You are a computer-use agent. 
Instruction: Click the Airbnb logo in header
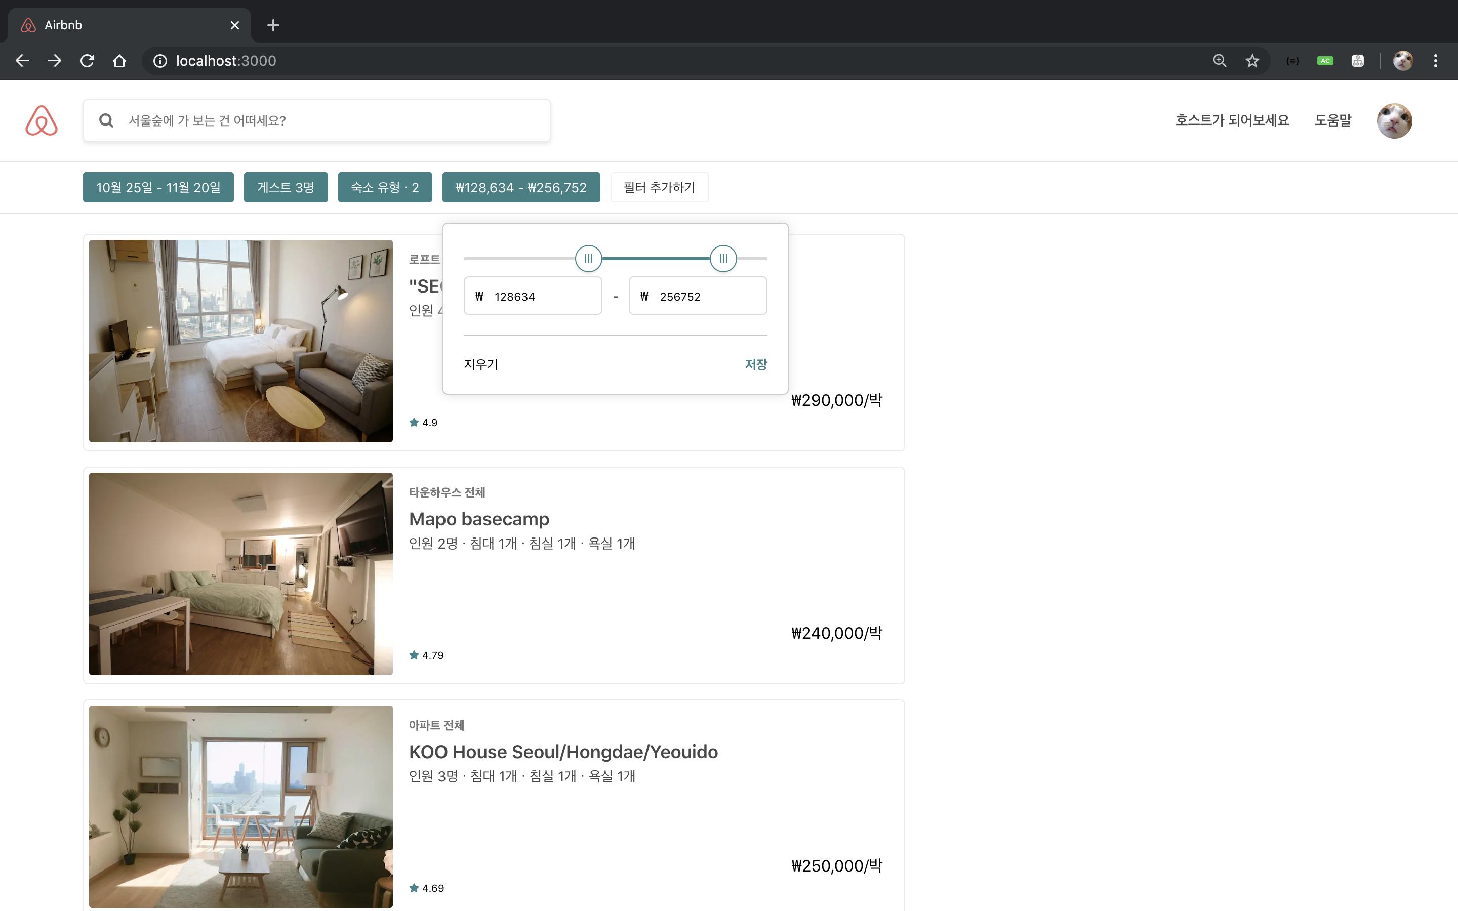coord(42,120)
